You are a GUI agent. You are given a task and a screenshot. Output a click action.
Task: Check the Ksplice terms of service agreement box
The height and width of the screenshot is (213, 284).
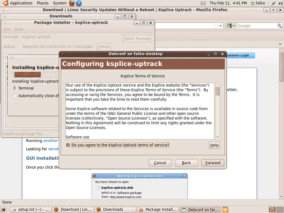pos(68,145)
